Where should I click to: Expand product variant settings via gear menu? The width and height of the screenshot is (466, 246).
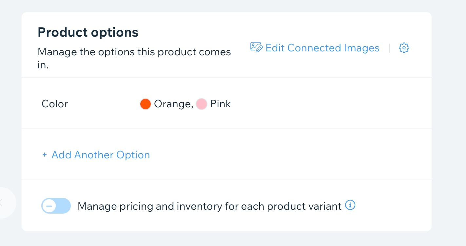(x=404, y=47)
